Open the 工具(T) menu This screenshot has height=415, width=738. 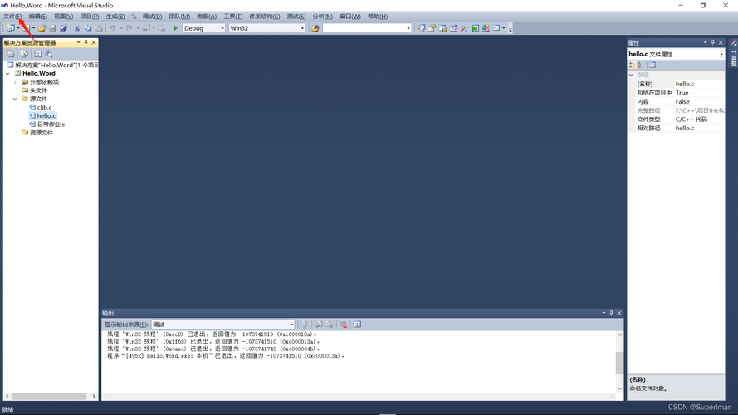[233, 17]
